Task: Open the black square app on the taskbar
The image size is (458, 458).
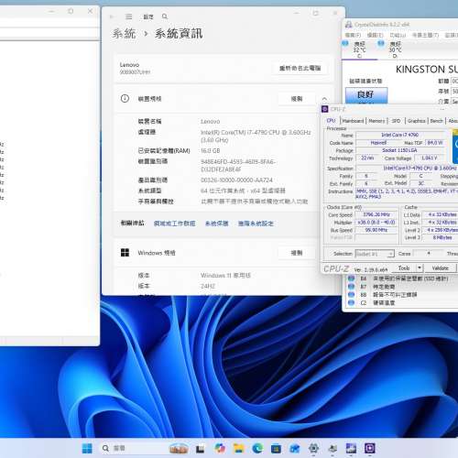Action: click(200, 449)
